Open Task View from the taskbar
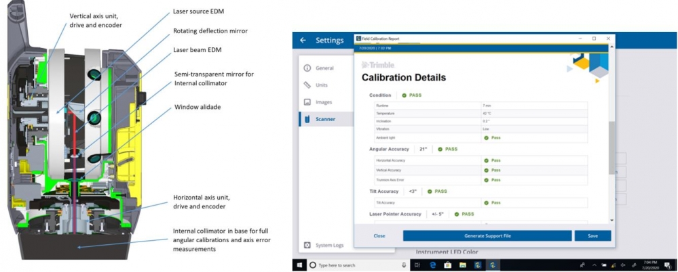Viewport: 678px width, 272px height. click(x=417, y=265)
